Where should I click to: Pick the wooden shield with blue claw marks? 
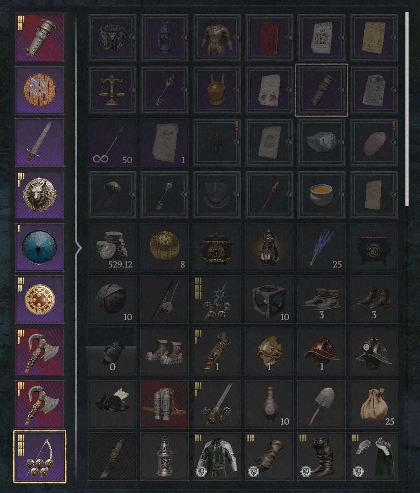pos(40,90)
